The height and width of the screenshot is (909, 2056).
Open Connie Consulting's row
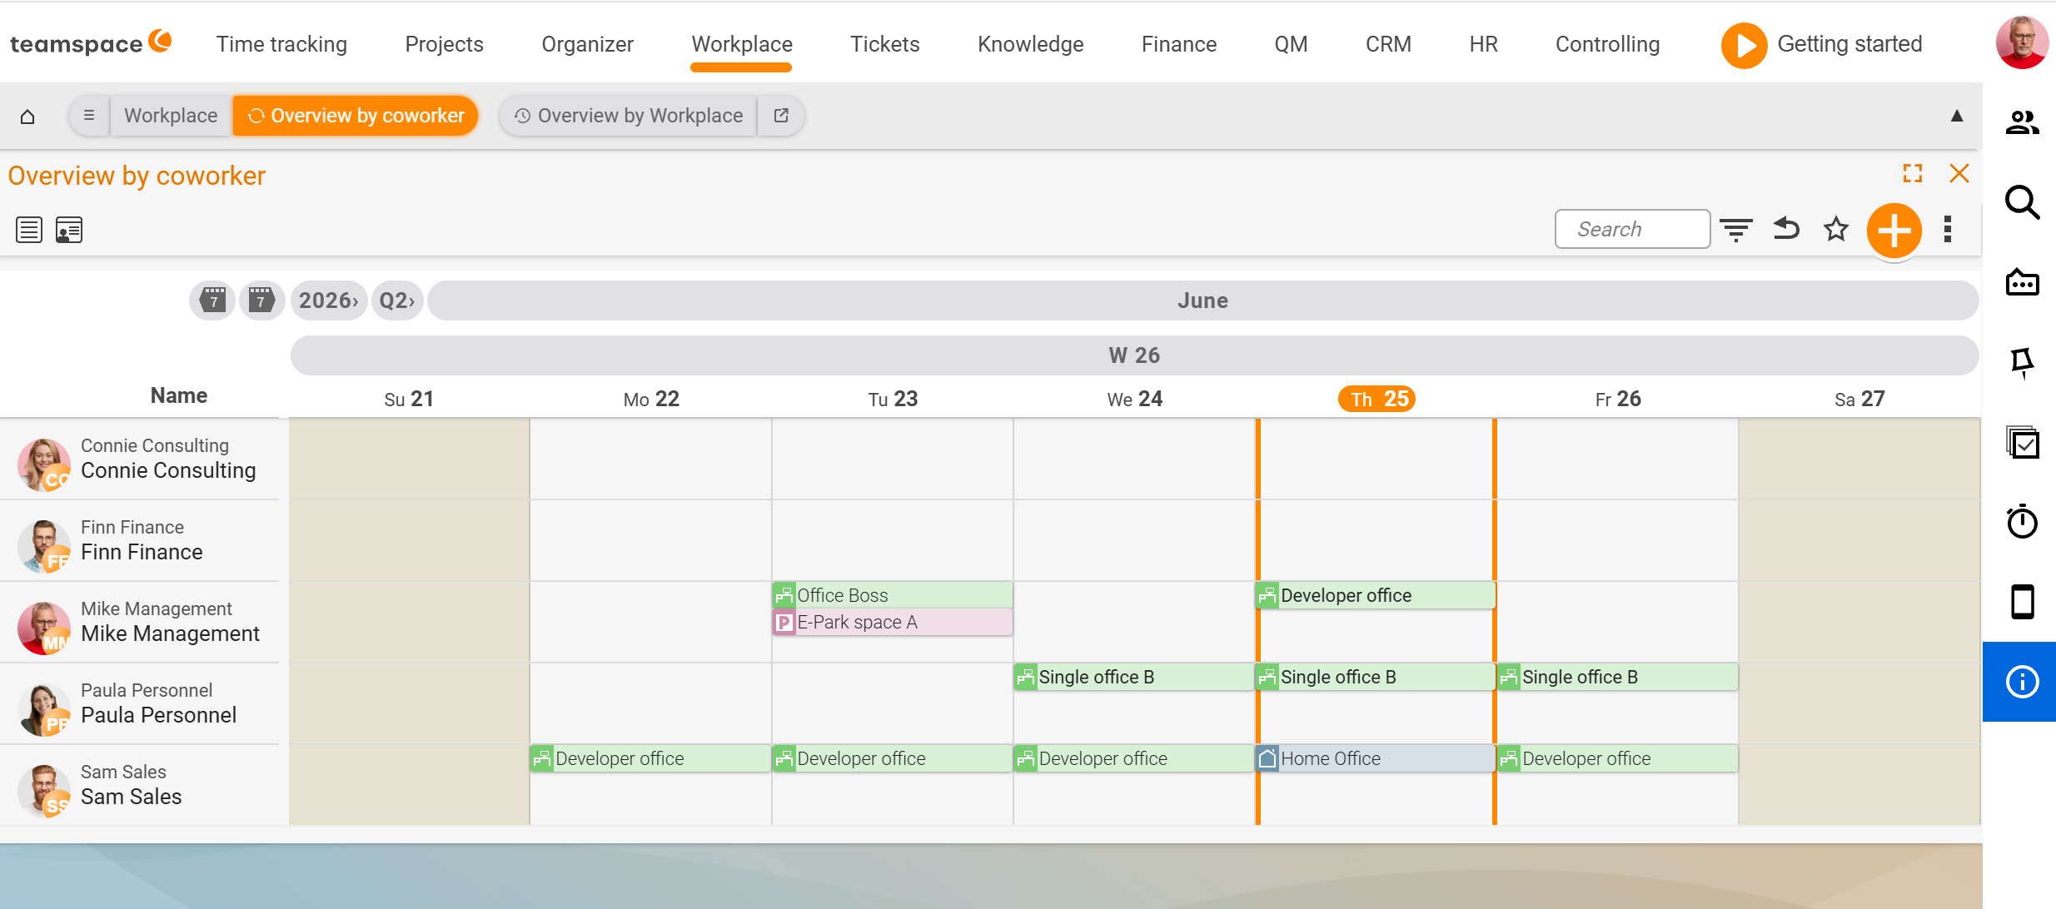(x=140, y=459)
